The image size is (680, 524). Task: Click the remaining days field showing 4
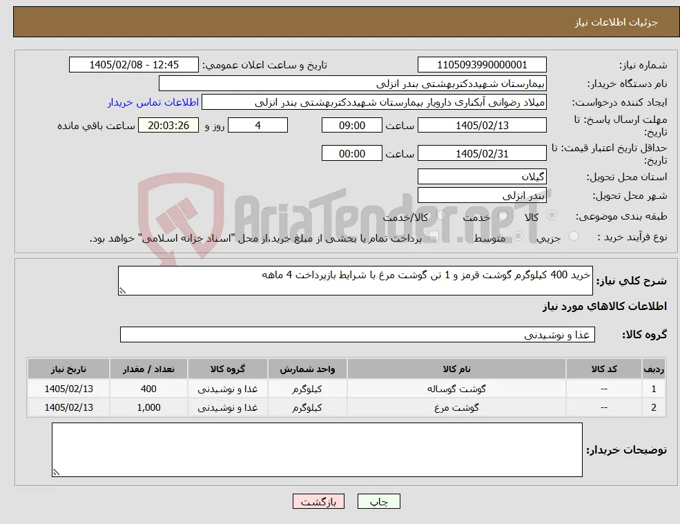click(258, 126)
